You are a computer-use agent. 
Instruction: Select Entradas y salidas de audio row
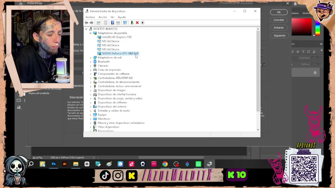tap(114, 111)
